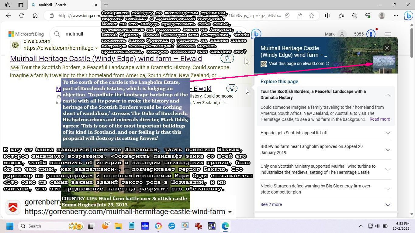Open Notepad-style app on the taskbar
415x233 pixels.
[132, 226]
